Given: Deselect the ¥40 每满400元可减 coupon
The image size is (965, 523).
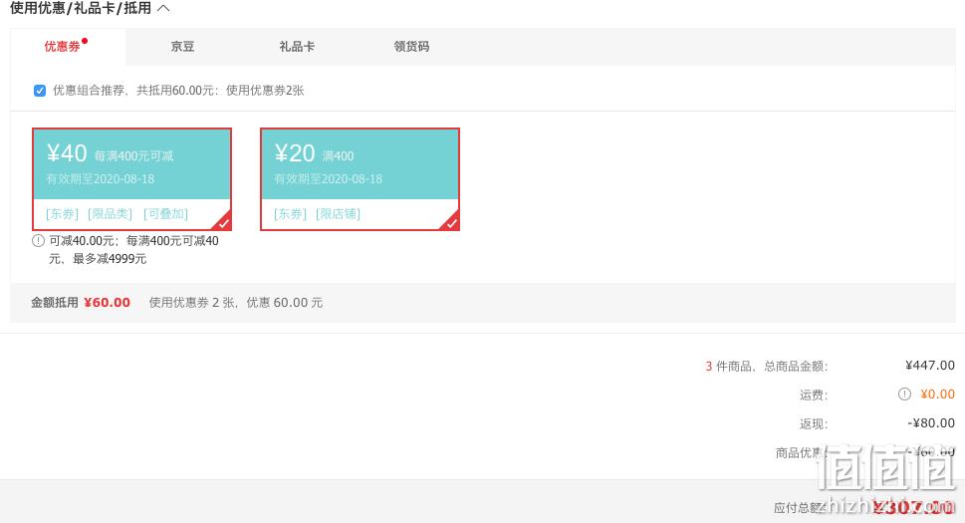Looking at the screenshot, I should (x=131, y=179).
